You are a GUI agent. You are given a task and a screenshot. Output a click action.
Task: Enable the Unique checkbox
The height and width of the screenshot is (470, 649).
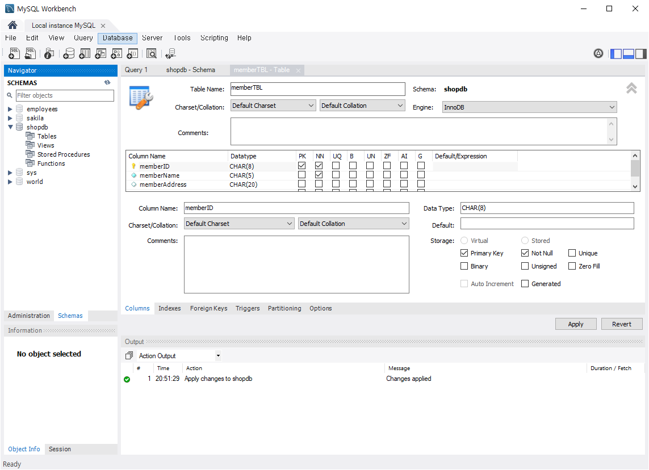(572, 253)
